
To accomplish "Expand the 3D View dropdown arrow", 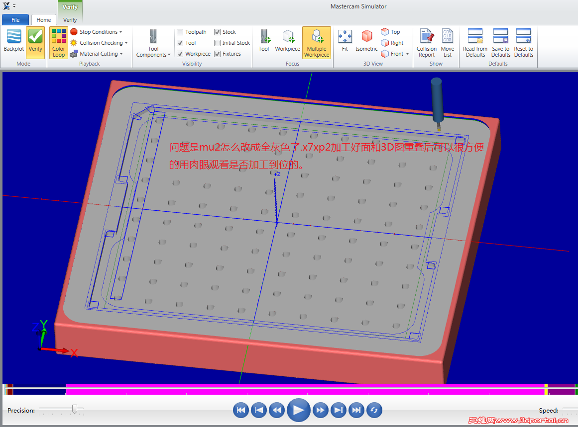I will tap(408, 54).
